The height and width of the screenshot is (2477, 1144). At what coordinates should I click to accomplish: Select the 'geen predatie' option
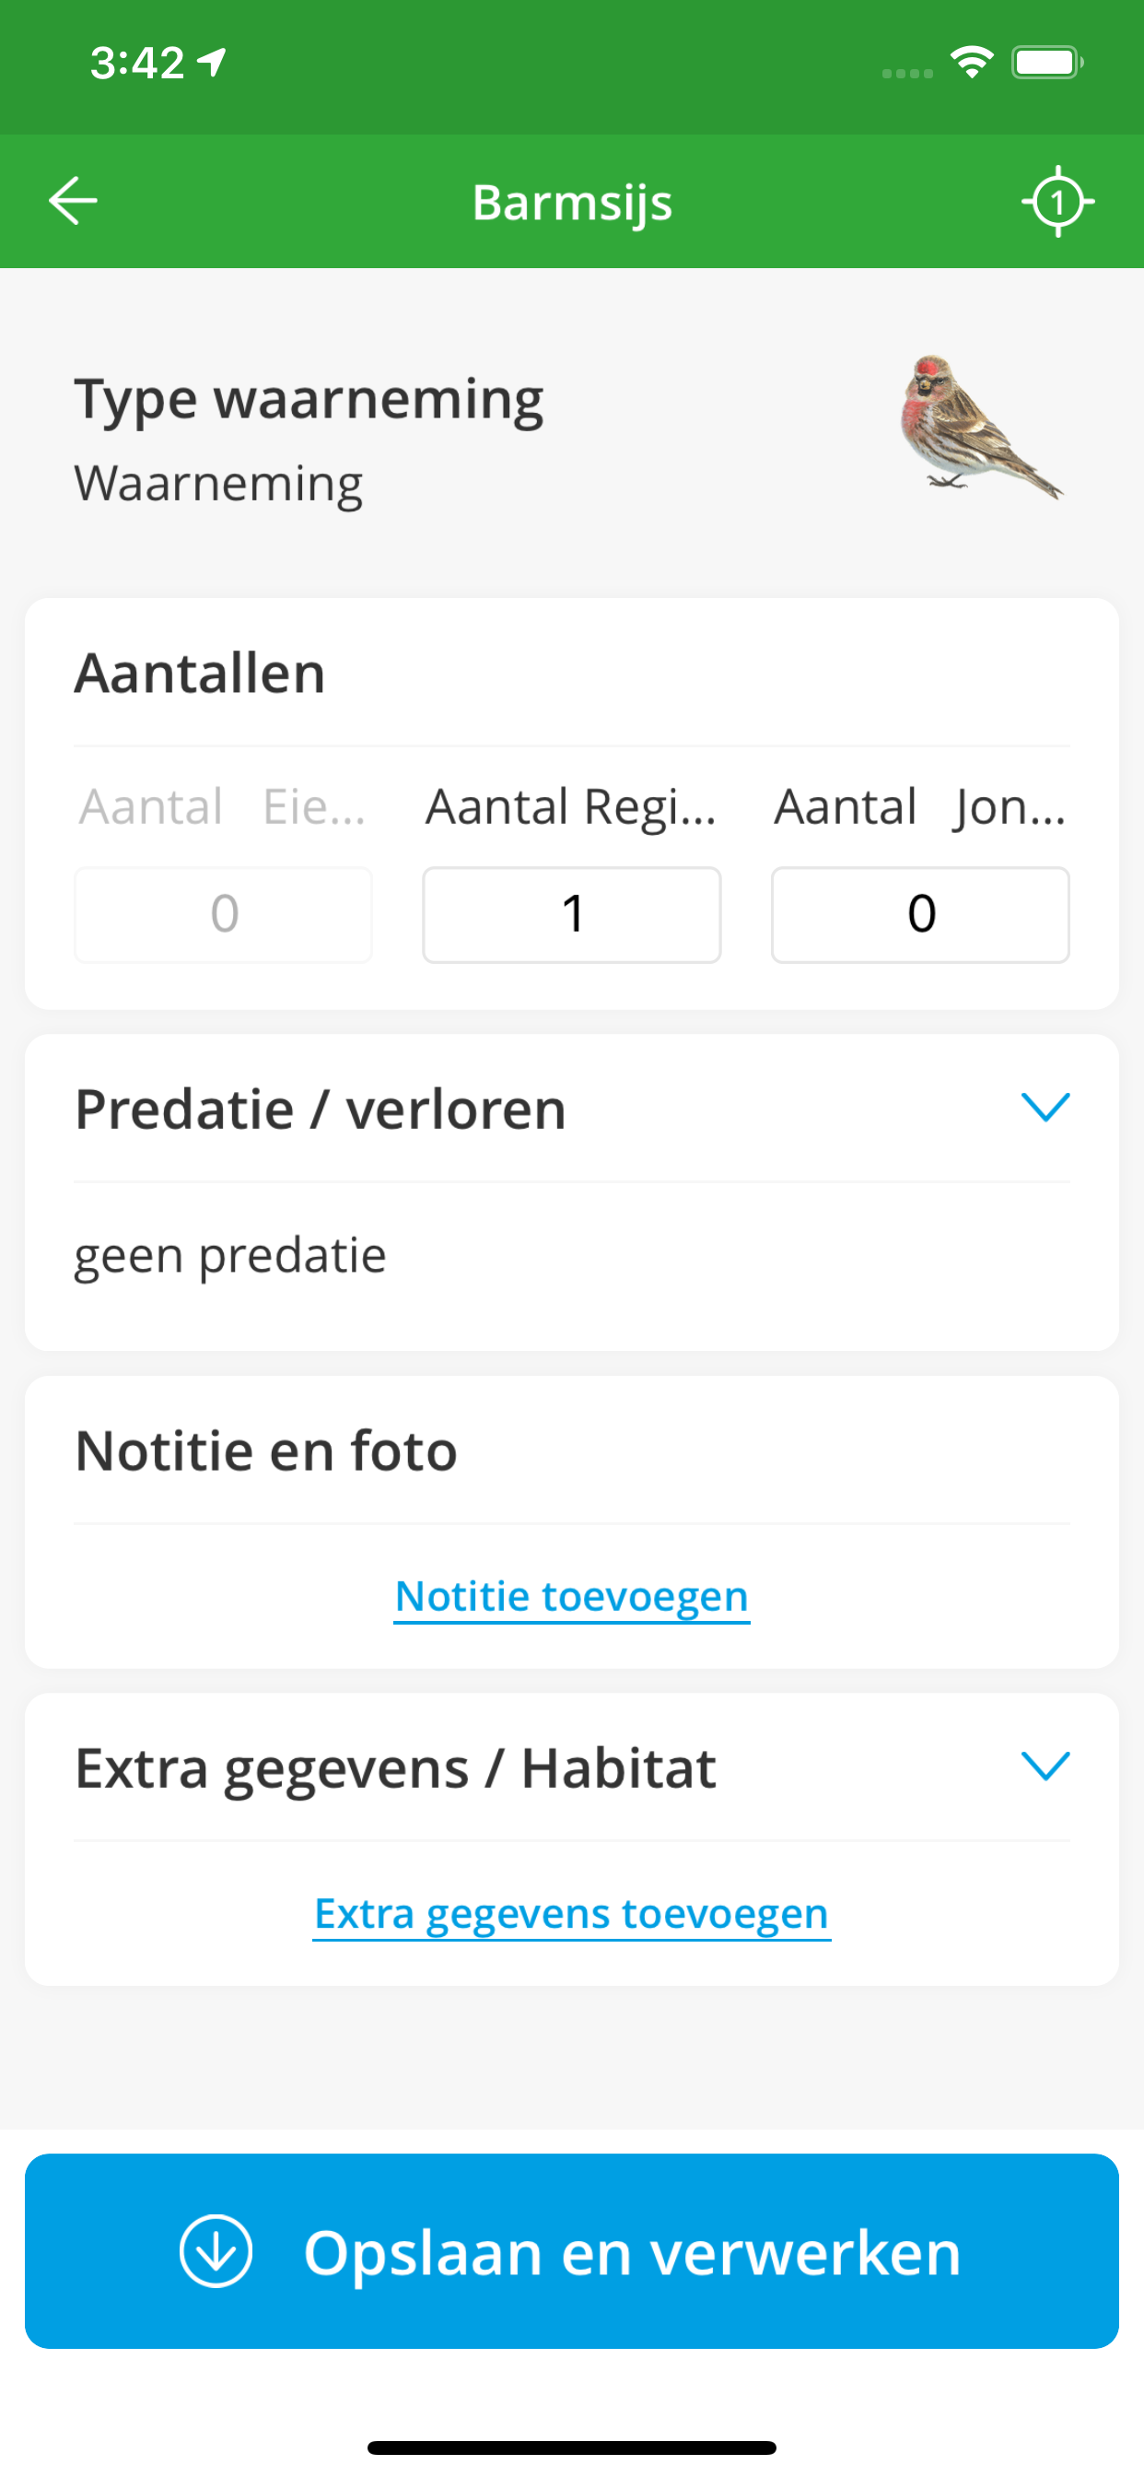(230, 1255)
